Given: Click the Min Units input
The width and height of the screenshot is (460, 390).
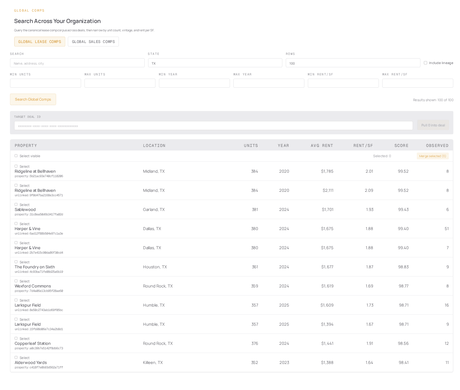Looking at the screenshot, I should click(45, 83).
